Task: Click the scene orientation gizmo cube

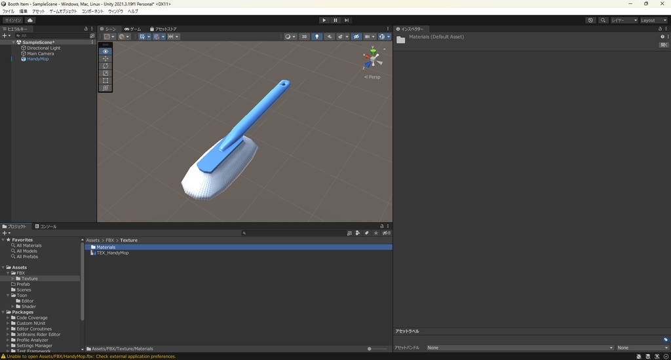Action: coord(373,59)
